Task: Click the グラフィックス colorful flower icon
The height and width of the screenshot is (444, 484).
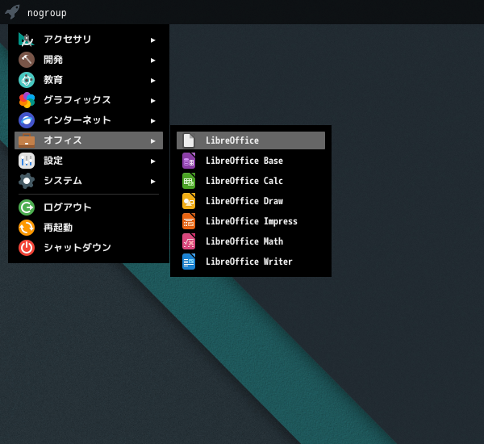Action: pos(27,100)
